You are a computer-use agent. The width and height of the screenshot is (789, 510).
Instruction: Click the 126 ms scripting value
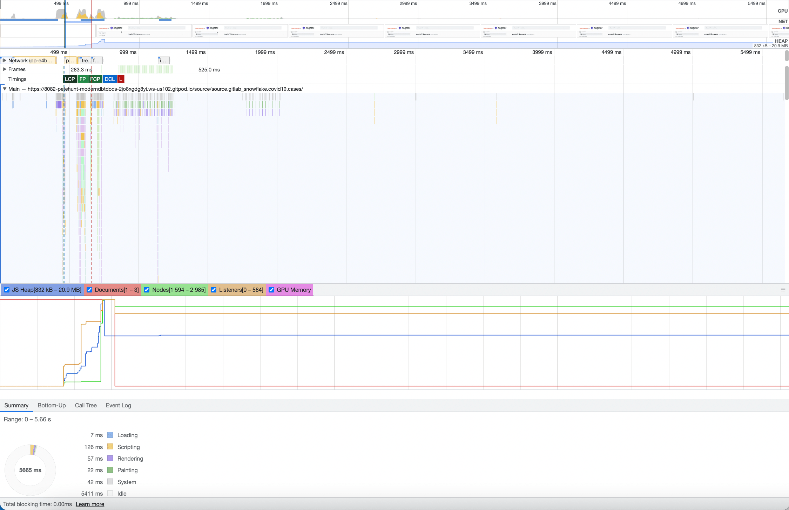(x=94, y=447)
